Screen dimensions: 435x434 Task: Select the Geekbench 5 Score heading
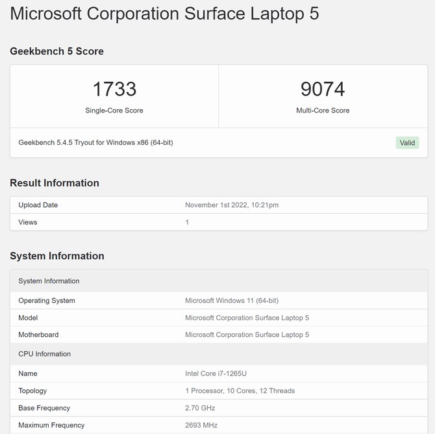[x=57, y=51]
